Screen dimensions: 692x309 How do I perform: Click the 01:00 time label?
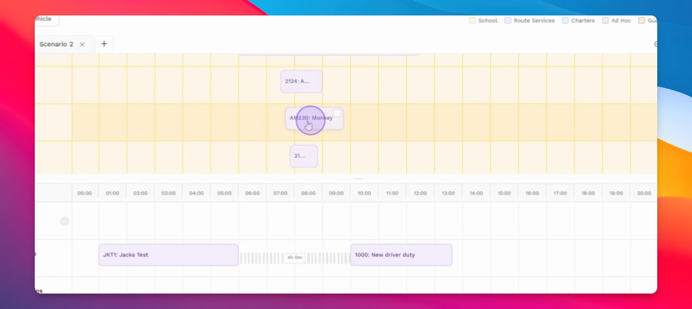coord(112,193)
